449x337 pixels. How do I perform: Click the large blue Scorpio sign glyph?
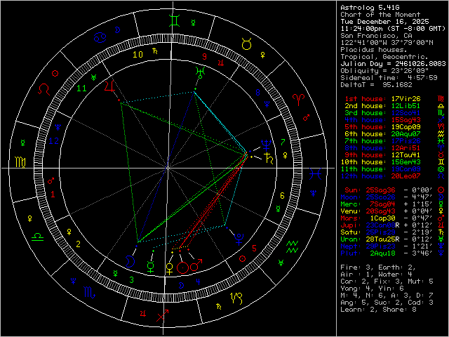[89, 292]
